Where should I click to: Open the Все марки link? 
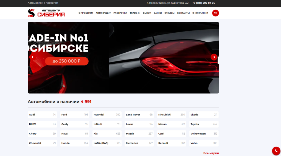(x=211, y=153)
